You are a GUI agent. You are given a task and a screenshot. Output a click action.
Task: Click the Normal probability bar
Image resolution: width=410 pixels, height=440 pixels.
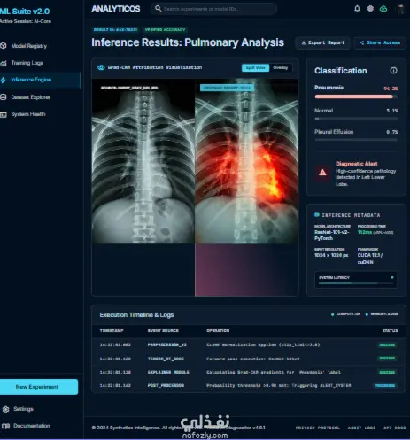[356, 119]
